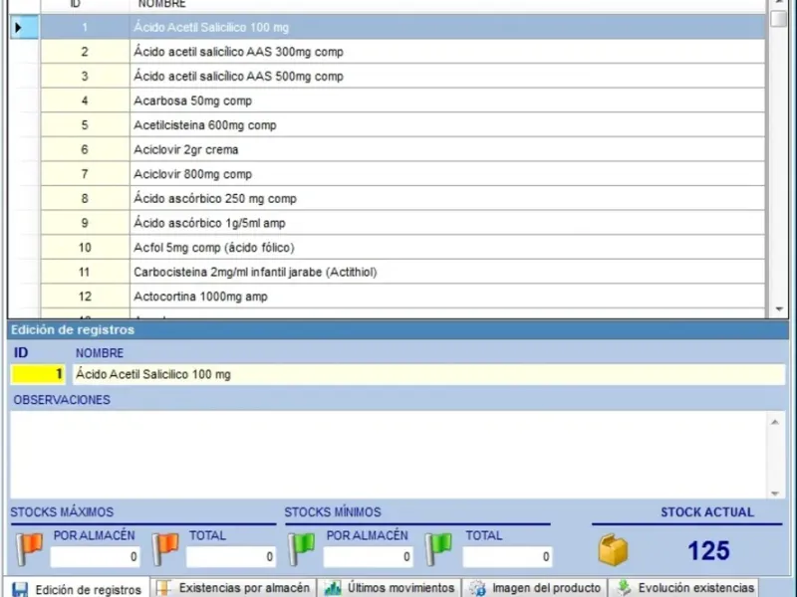Select row Acetilcisteína 600mg comp
The height and width of the screenshot is (597, 797).
tap(447, 125)
